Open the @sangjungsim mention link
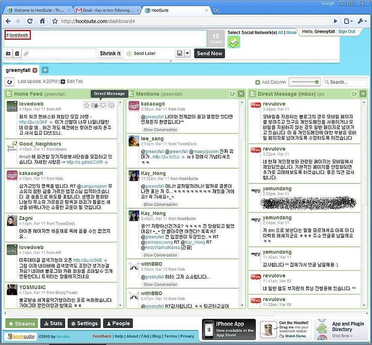Viewport: 372px width, 345px height. point(92,186)
